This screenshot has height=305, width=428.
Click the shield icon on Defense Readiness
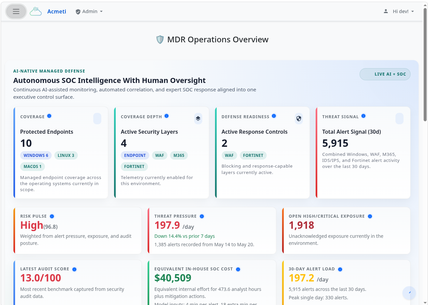click(299, 119)
